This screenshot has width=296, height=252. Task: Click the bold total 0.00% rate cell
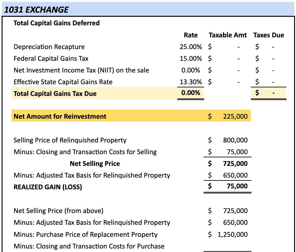click(x=191, y=93)
